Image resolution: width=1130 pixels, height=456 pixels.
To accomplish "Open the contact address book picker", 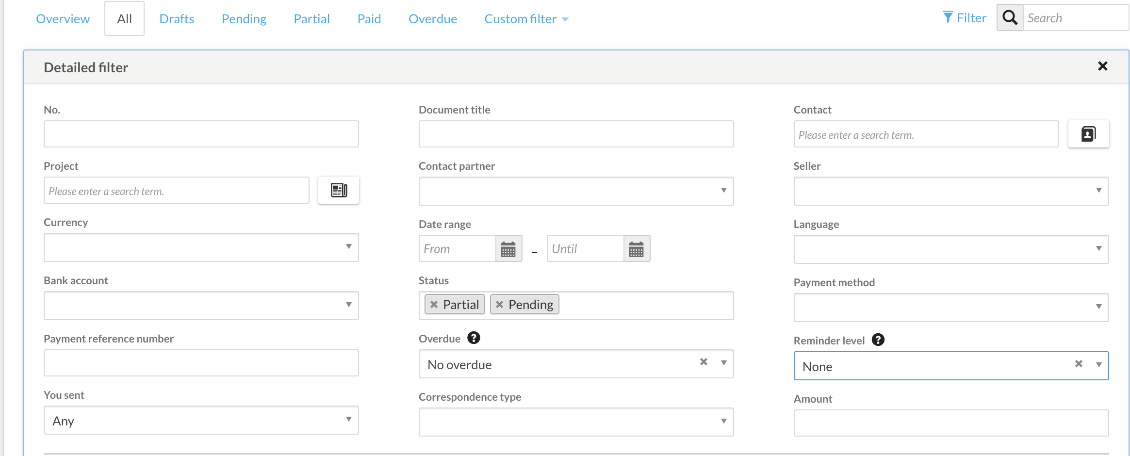I will pyautogui.click(x=1088, y=134).
